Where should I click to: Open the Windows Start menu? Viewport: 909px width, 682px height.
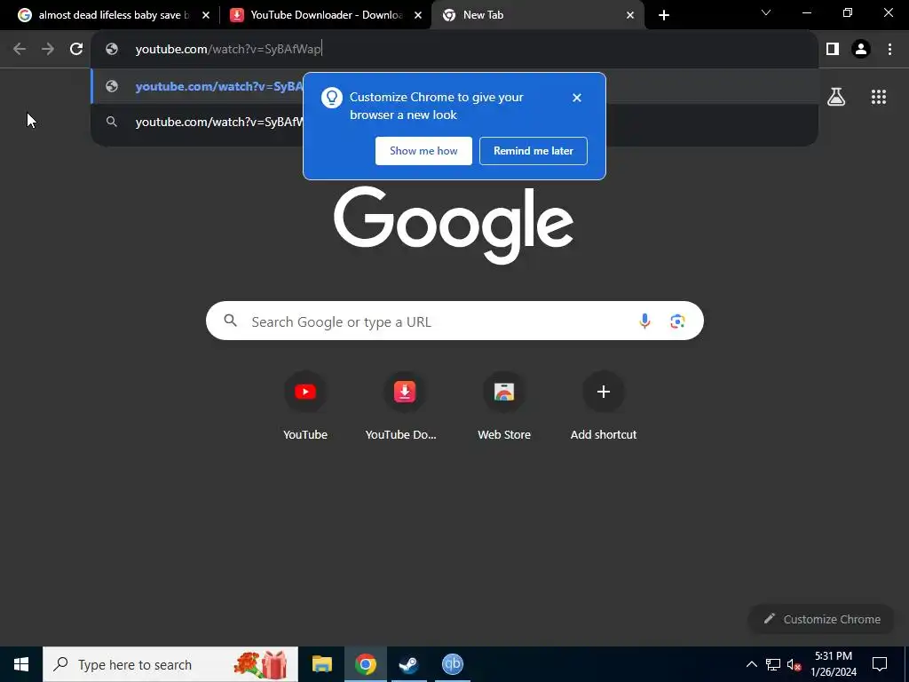[x=21, y=664]
